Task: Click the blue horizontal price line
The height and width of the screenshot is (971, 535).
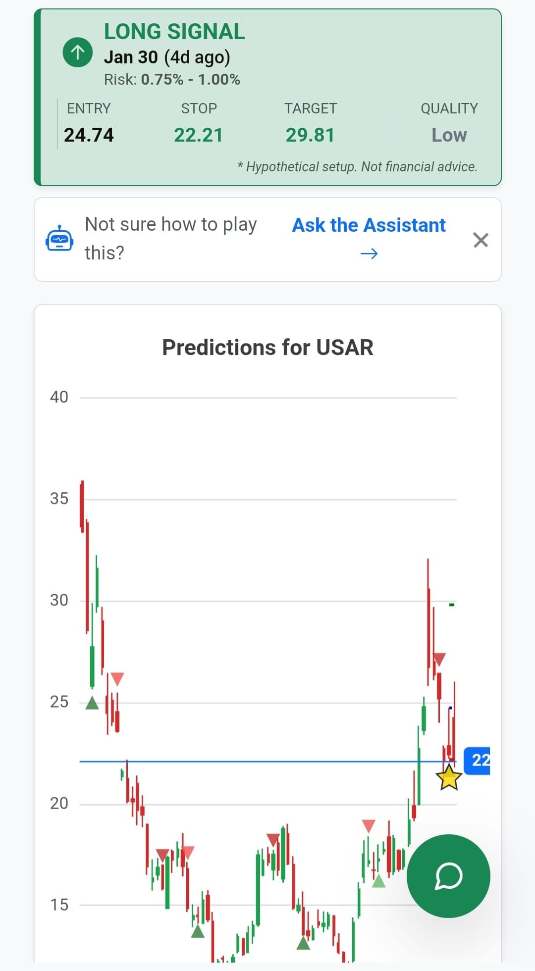Action: [248, 762]
